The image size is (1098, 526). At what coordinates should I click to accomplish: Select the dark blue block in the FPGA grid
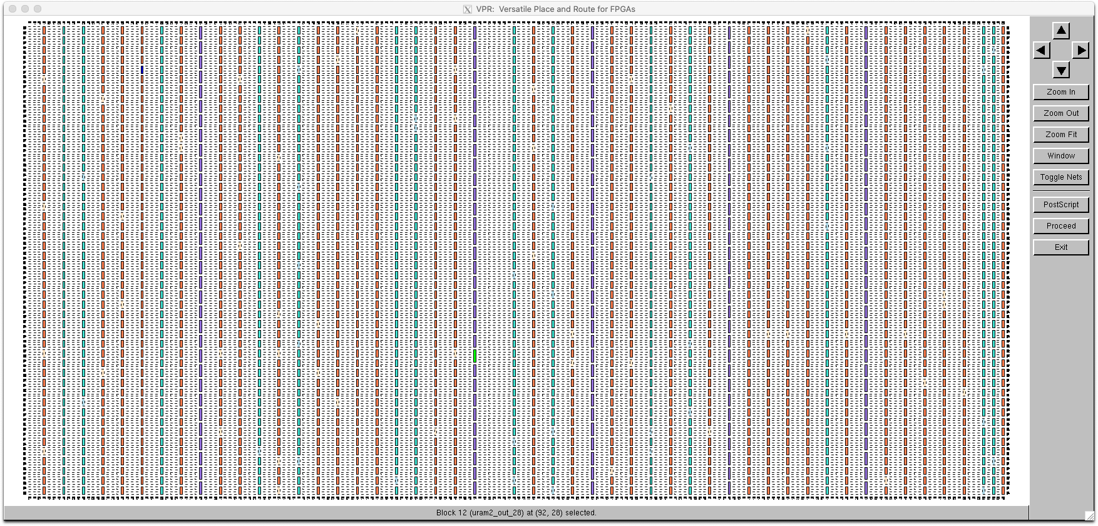click(x=142, y=70)
